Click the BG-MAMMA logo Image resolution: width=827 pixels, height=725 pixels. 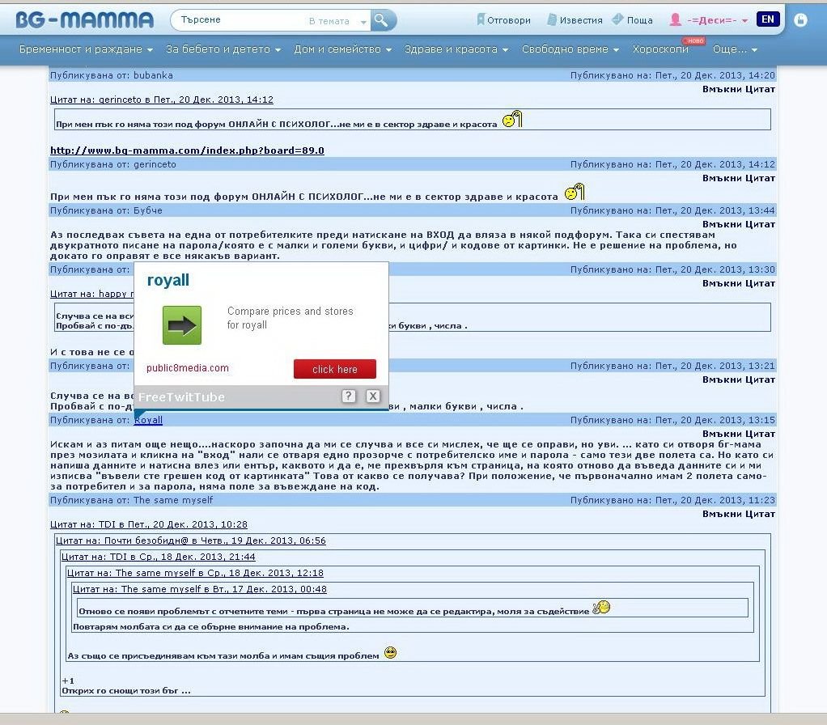(x=84, y=20)
